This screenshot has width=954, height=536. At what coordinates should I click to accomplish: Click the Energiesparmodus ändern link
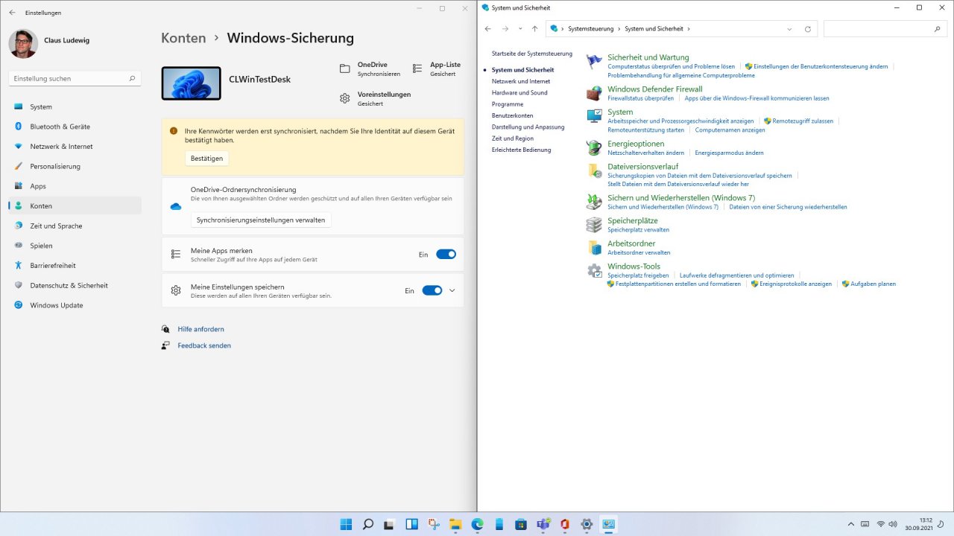point(729,153)
